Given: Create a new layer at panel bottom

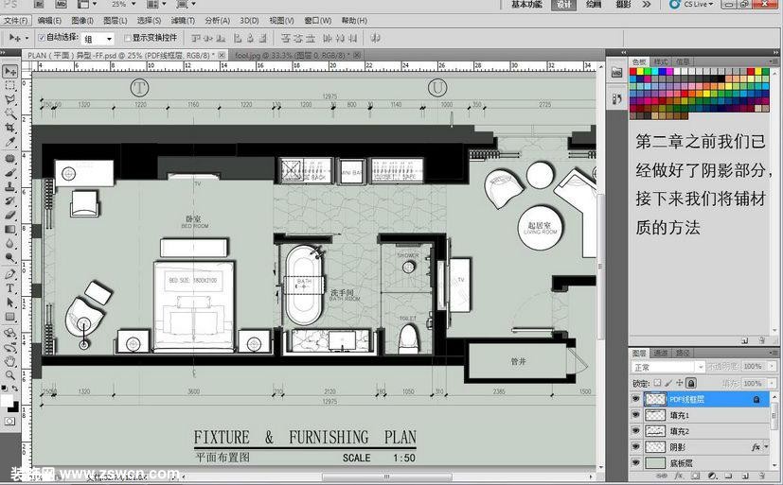Looking at the screenshot, I should click(744, 476).
